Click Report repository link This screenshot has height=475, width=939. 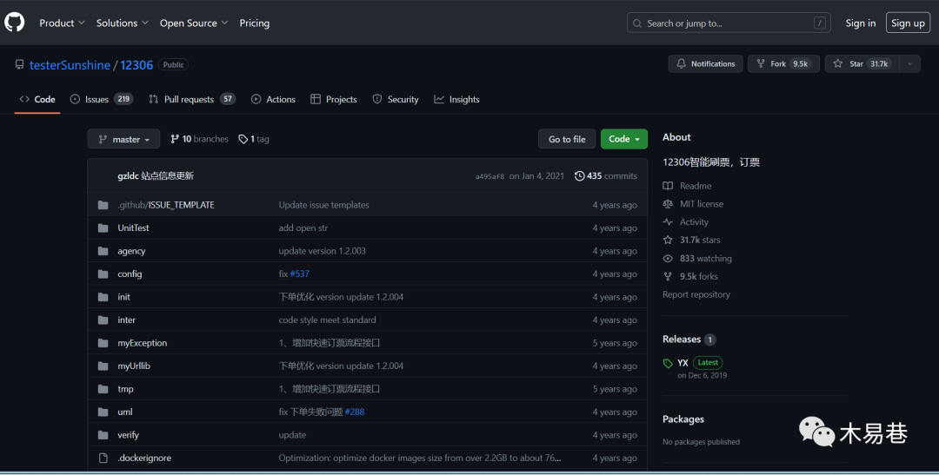point(696,294)
